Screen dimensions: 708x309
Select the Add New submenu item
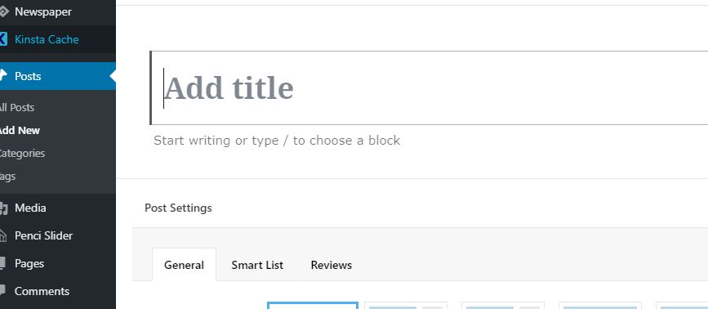[20, 131]
